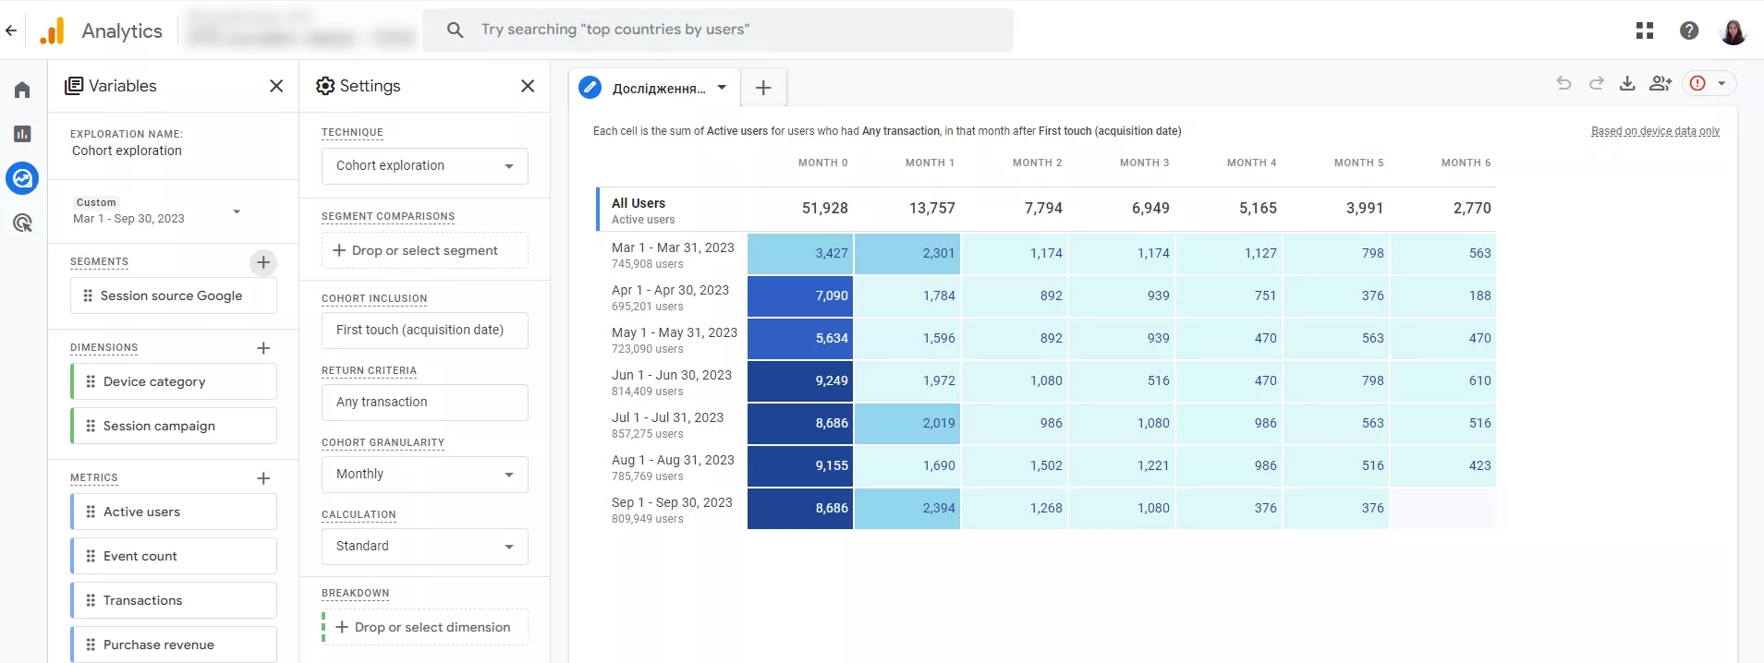Screen dimensions: 1764x663
Task: Open the Analytics logo home
Action: (53, 30)
